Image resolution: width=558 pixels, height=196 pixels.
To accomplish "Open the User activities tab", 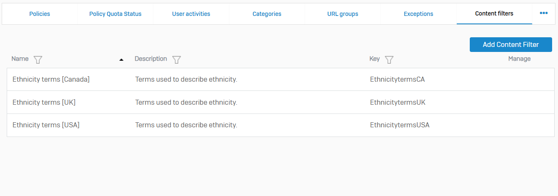I will tap(191, 14).
